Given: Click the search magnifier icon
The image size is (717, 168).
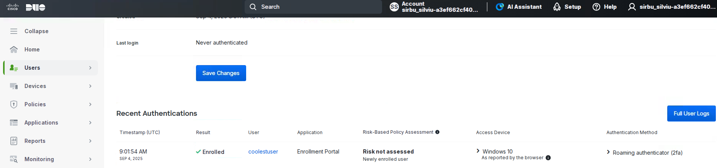Looking at the screenshot, I should pyautogui.click(x=253, y=7).
